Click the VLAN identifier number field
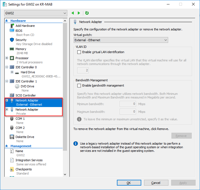 point(83,70)
